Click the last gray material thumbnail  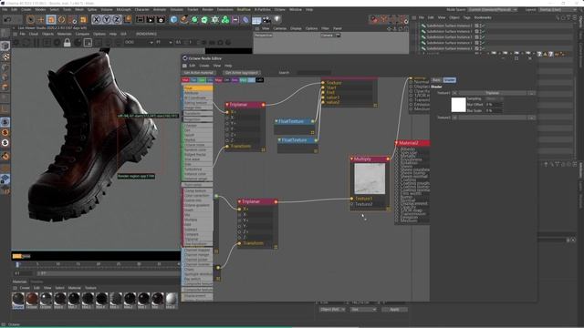tap(171, 300)
